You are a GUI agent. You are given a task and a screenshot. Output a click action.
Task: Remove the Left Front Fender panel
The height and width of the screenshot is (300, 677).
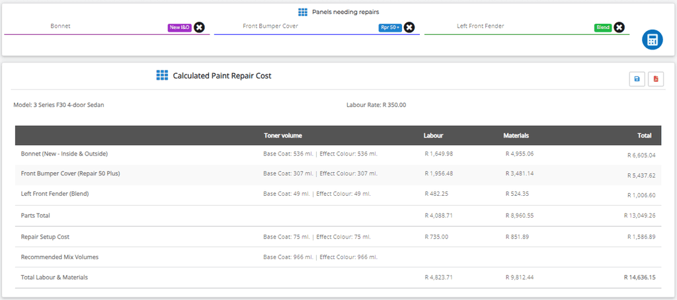tap(619, 27)
